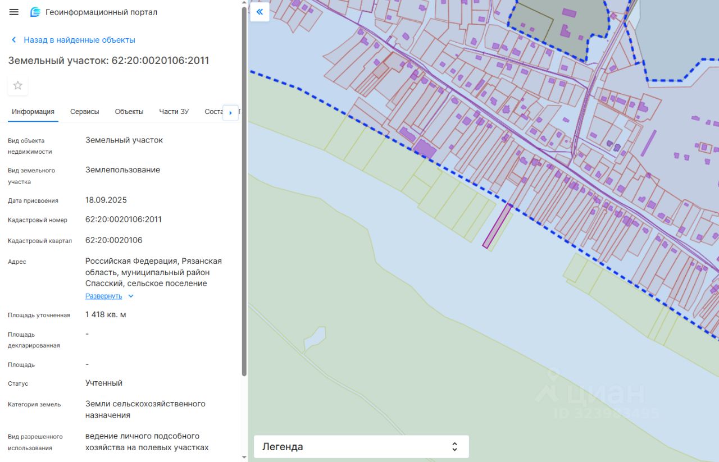Click Развернуть to expand address
The image size is (719, 462).
103,296
